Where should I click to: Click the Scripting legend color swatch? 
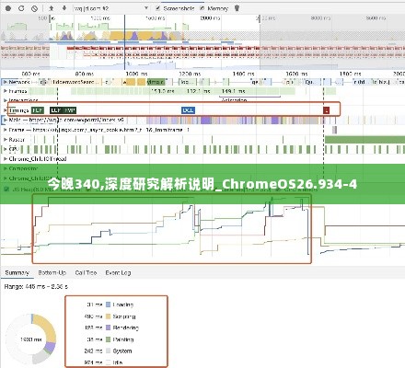108,316
